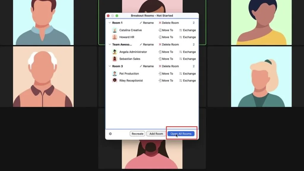The width and height of the screenshot is (304, 171).
Task: Click Sebastian Sales' avatar icon
Action: 115,59
